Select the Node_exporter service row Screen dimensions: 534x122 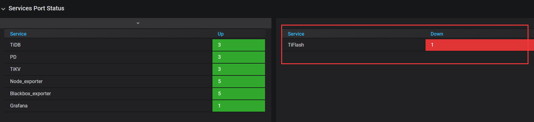tap(135, 81)
